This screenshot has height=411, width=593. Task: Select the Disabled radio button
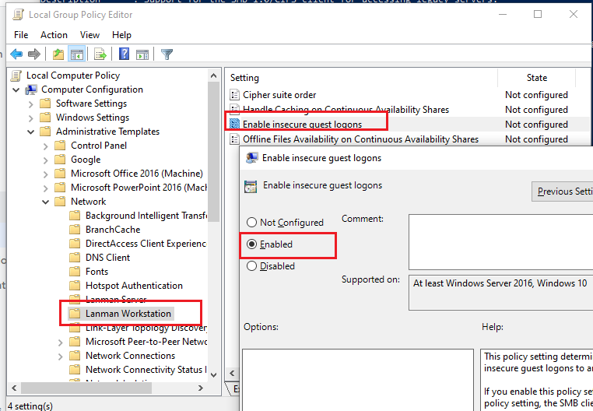pos(251,266)
